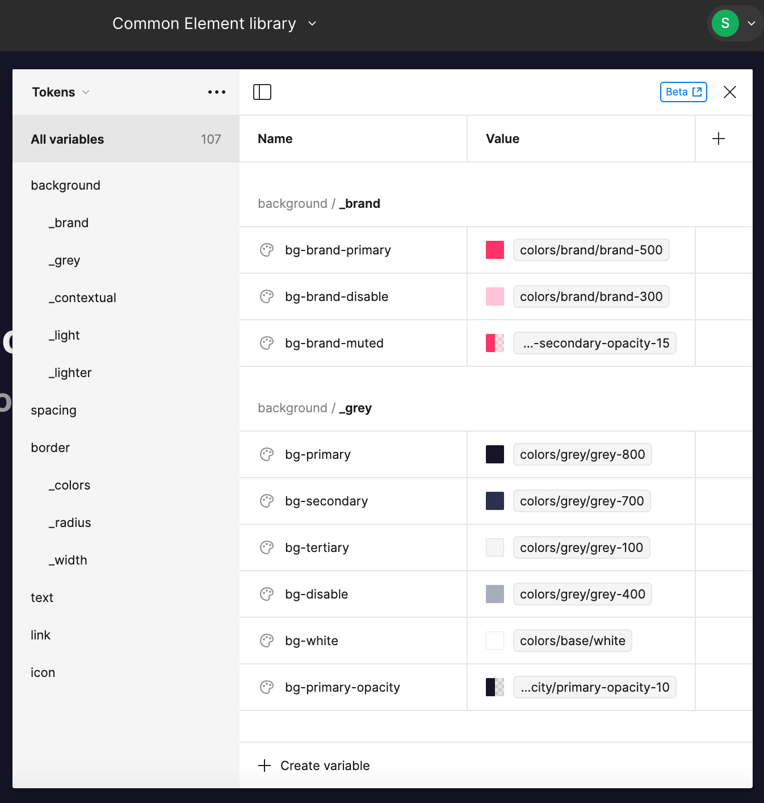Select the _brand subgroup
Viewport: 764px width, 803px height.
(x=69, y=223)
